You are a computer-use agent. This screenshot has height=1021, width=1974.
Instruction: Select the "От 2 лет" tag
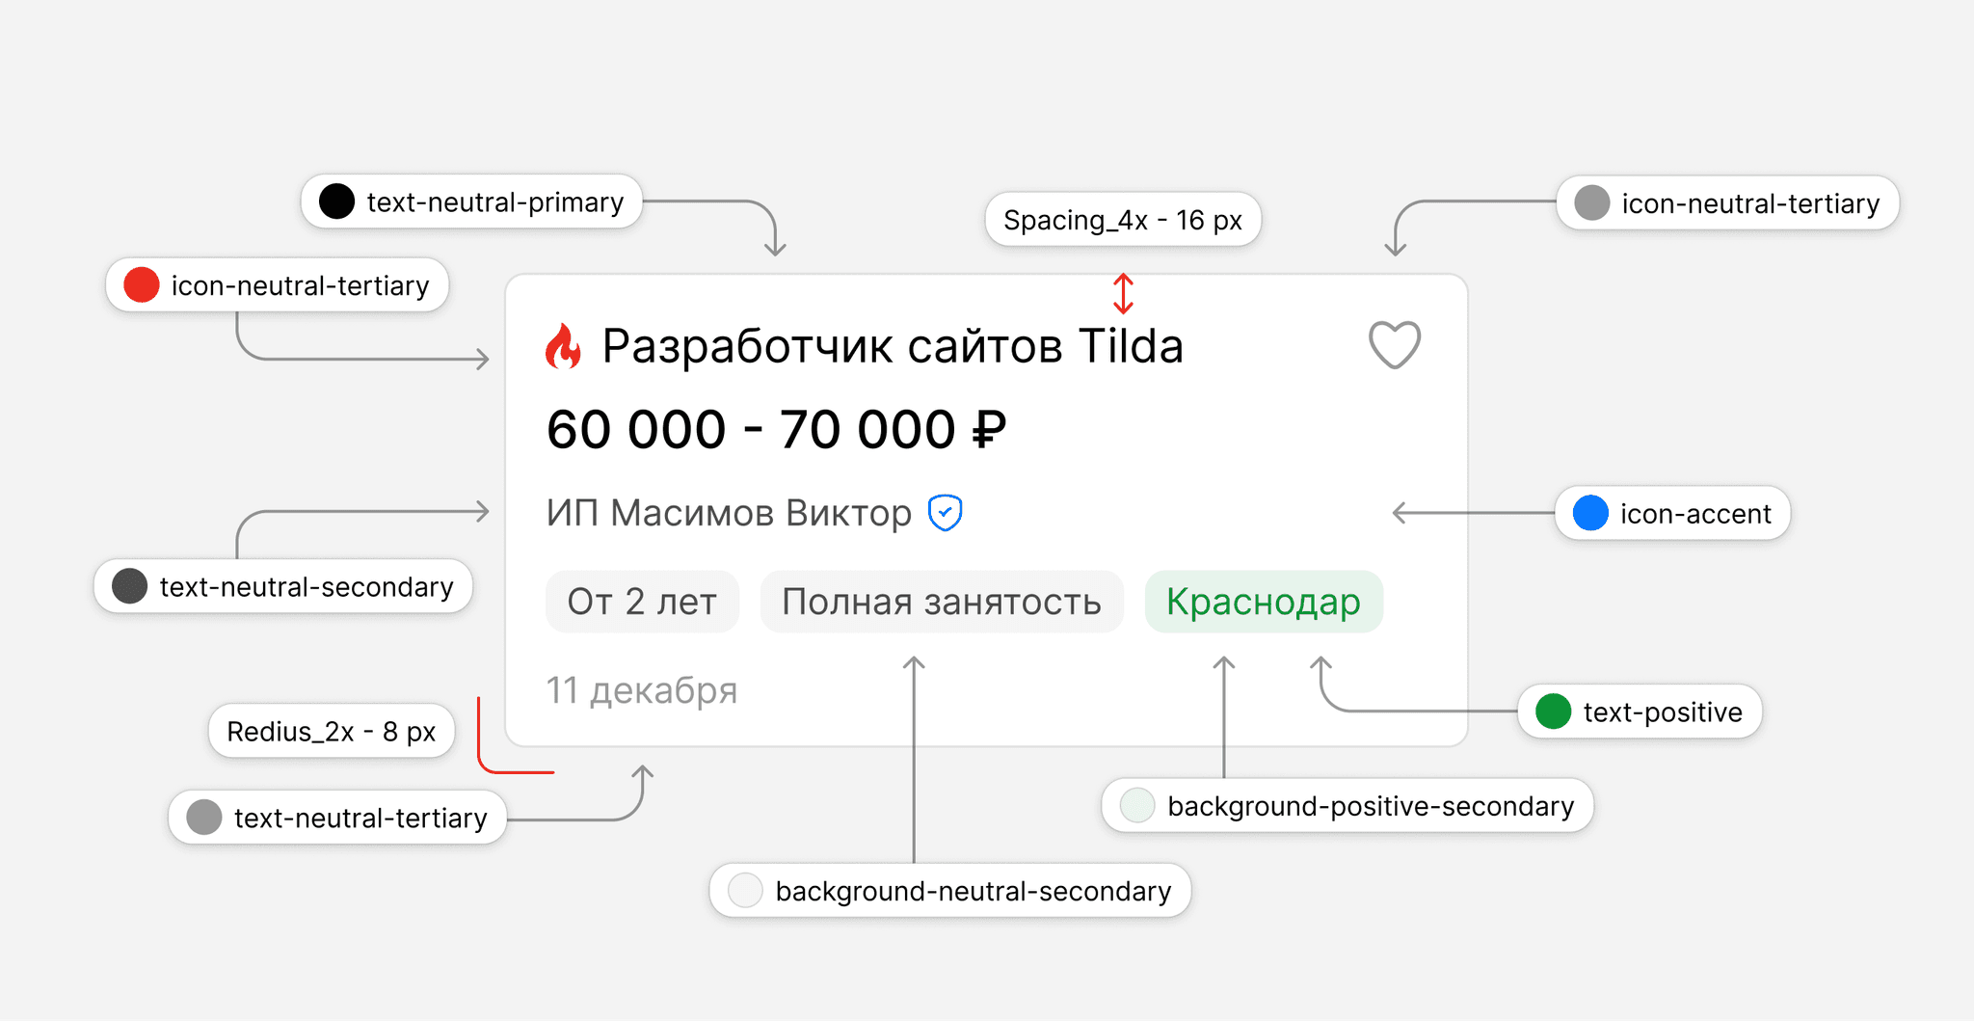[642, 602]
